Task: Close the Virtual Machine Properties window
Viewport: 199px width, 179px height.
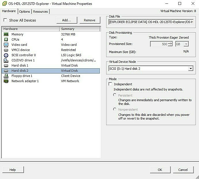Action: [193, 3]
